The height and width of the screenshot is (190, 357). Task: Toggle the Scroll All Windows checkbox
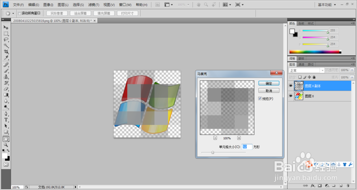click(19, 13)
